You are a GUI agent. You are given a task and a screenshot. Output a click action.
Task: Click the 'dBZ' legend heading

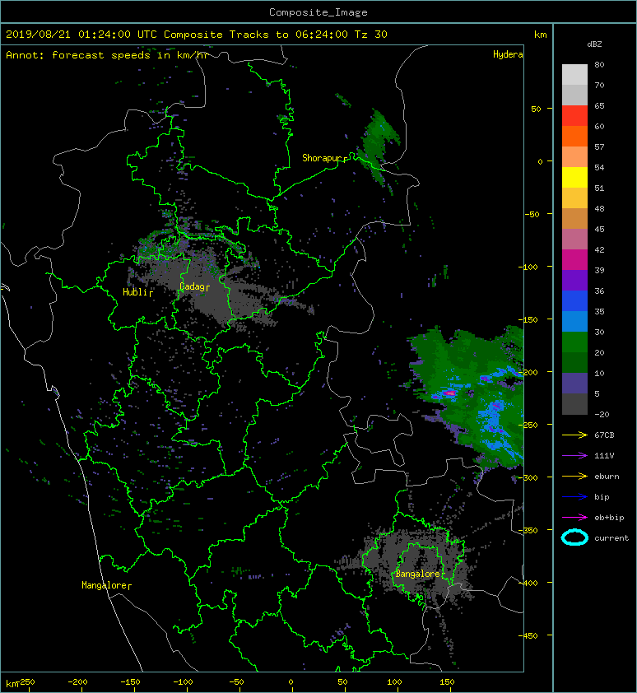594,44
